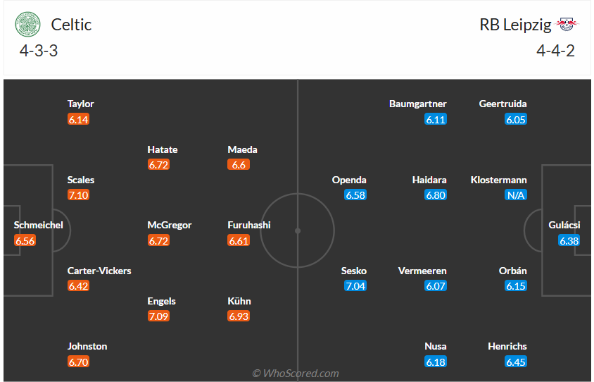Click Engels' 7.09 rating badge
Viewport: 594px width, 382px height.
click(x=158, y=316)
